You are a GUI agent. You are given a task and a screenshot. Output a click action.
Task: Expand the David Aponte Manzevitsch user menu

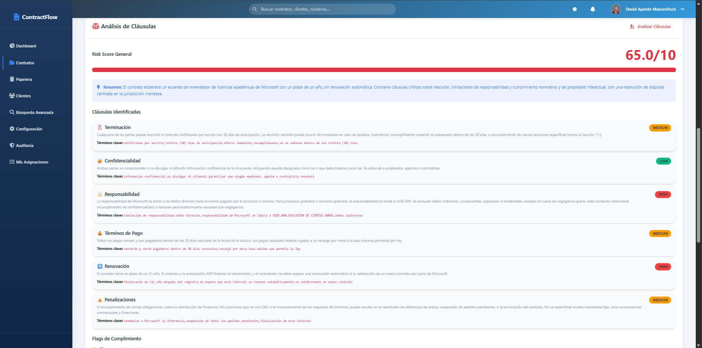pyautogui.click(x=648, y=9)
